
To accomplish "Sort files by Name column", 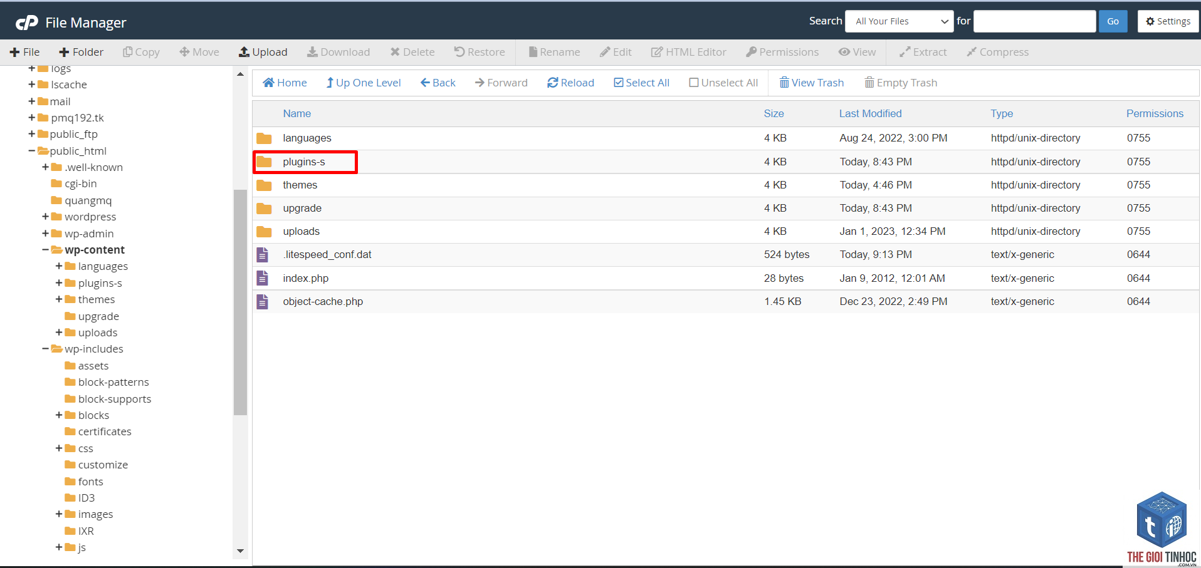I will click(296, 113).
